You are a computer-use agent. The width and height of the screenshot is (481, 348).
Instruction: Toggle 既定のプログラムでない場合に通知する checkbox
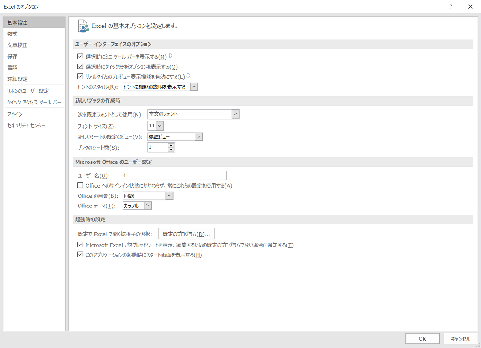point(80,245)
